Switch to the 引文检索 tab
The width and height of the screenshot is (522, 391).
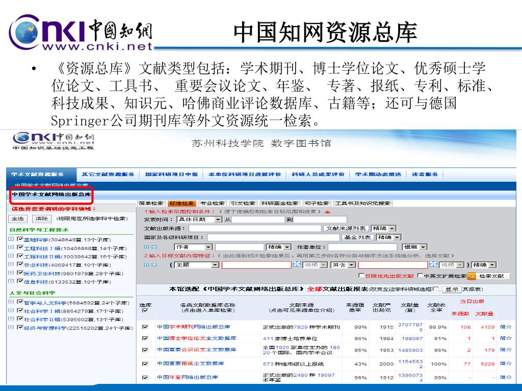(x=243, y=203)
